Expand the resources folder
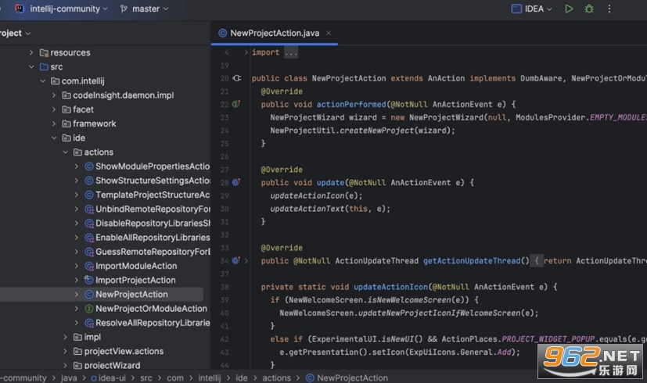This screenshot has width=647, height=383. pyautogui.click(x=31, y=52)
